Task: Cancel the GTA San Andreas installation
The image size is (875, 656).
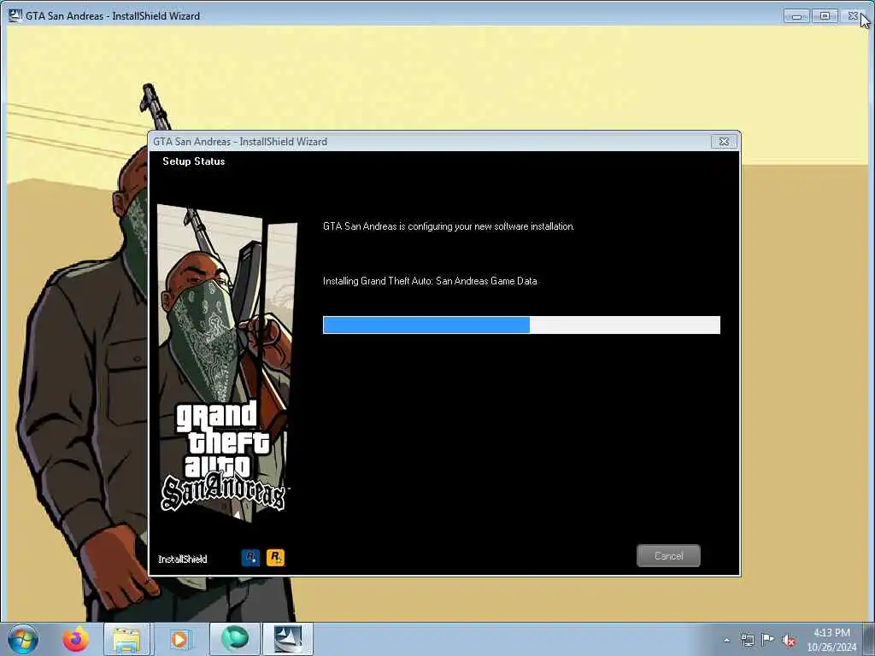Action: (668, 555)
